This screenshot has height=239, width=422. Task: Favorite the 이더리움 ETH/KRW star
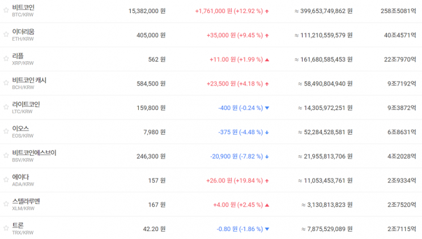point(6,35)
